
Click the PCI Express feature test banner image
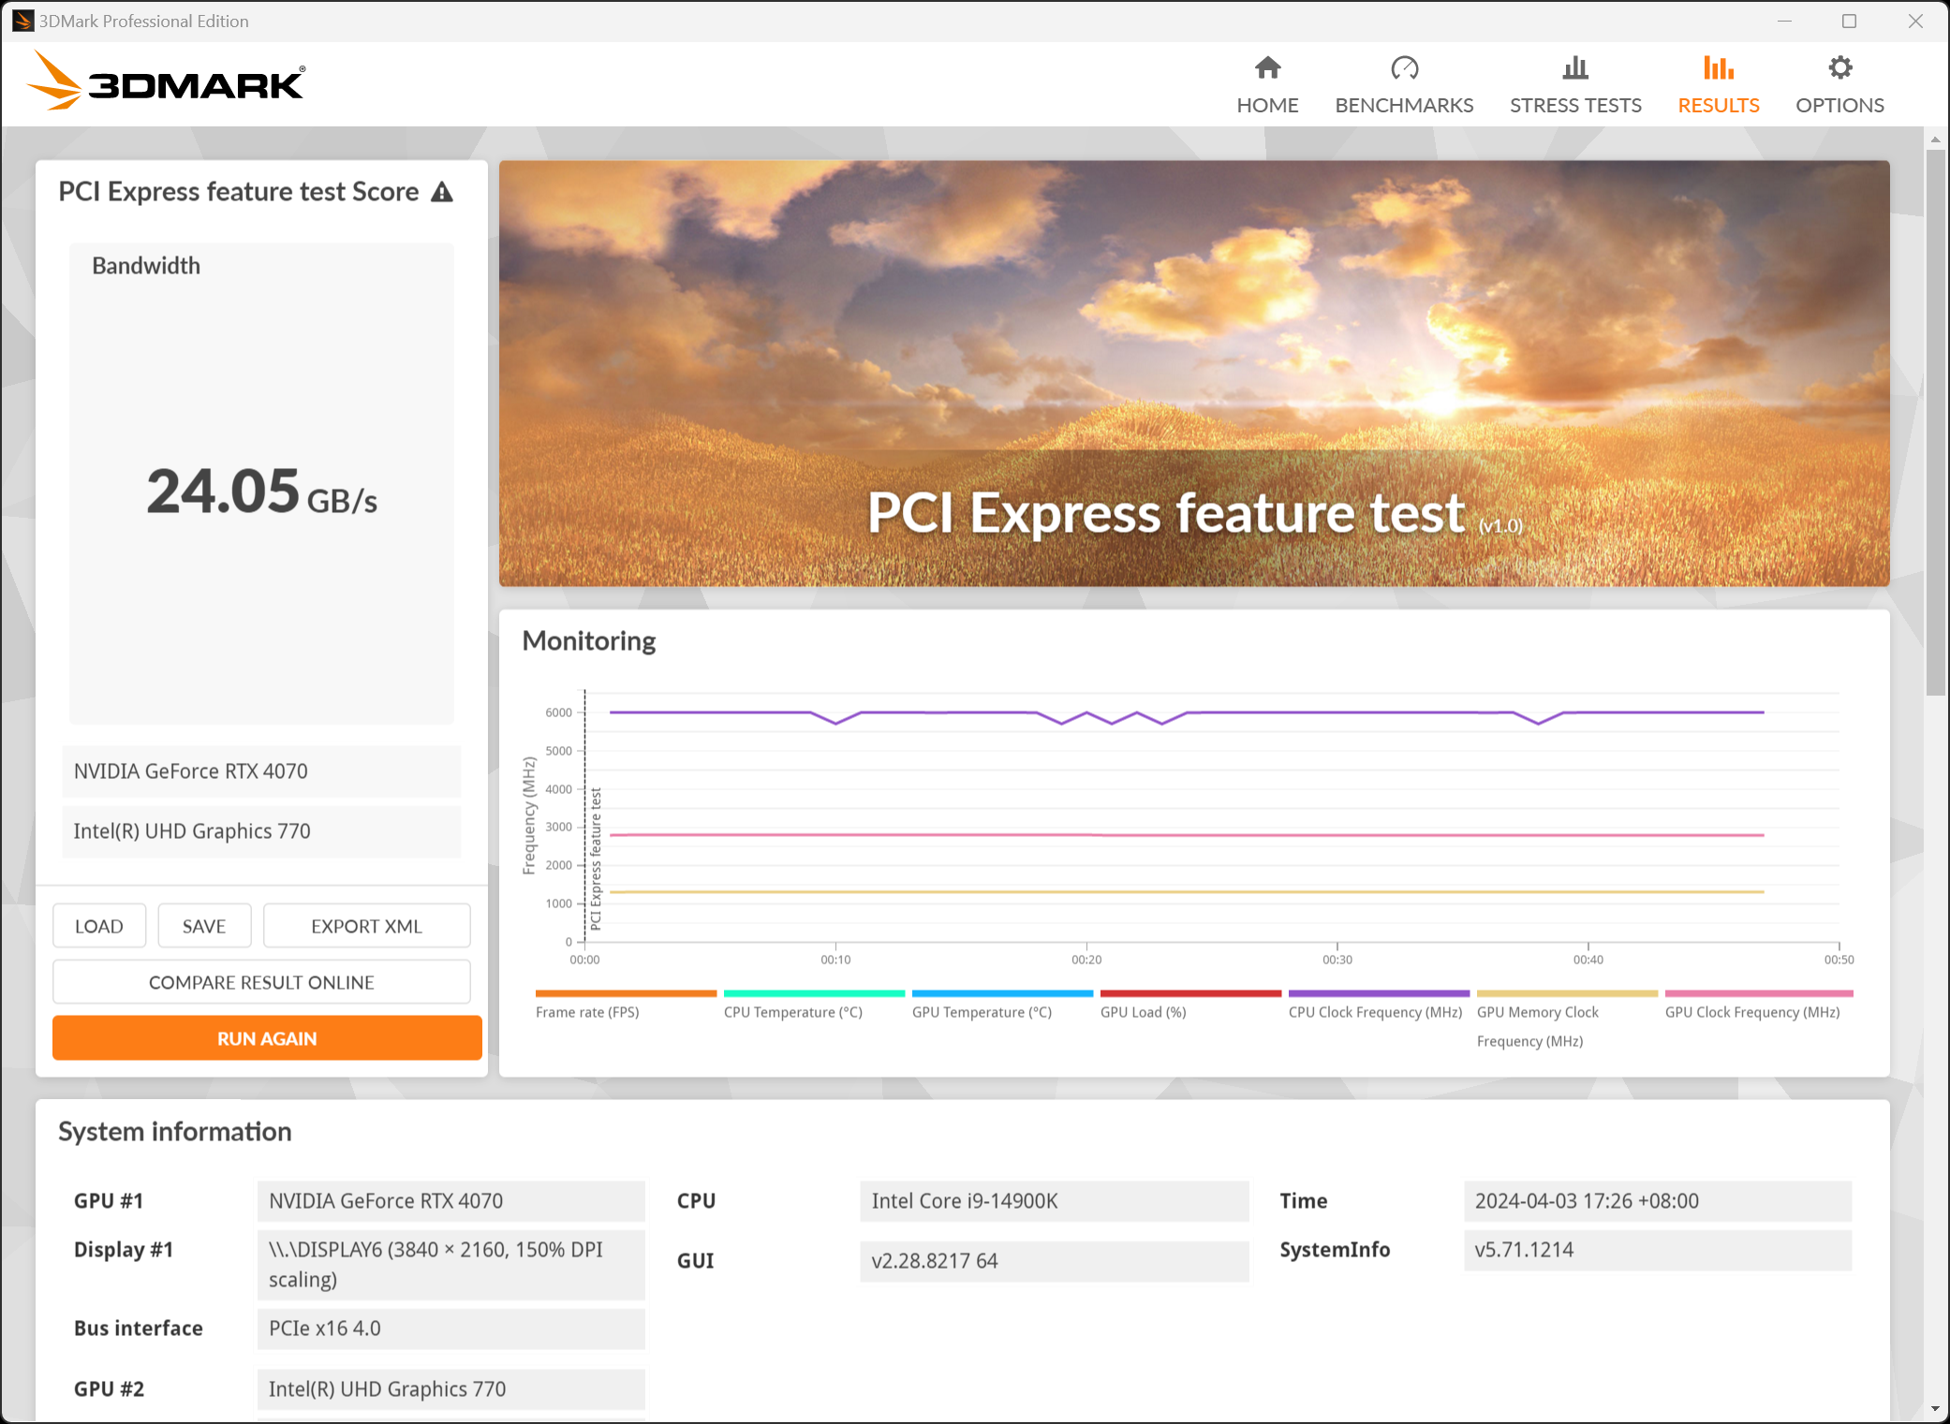click(x=1194, y=374)
